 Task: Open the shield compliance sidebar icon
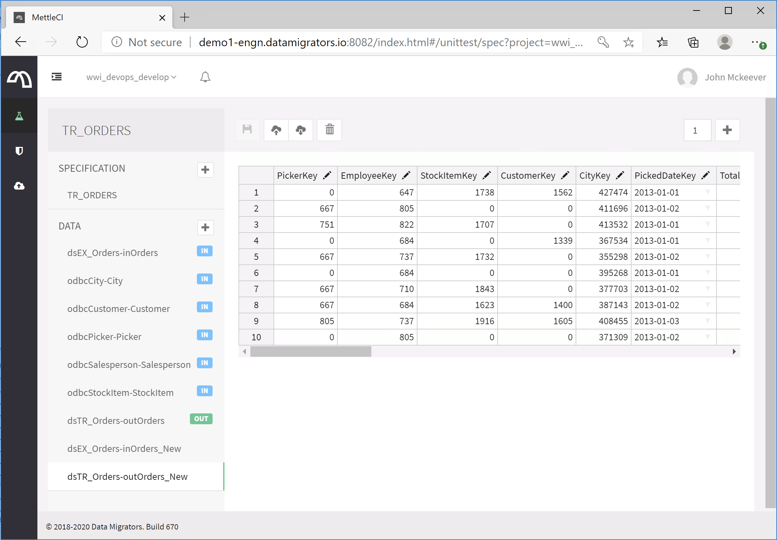point(19,151)
